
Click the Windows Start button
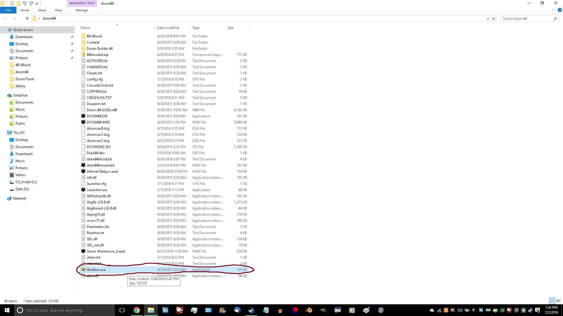(7, 310)
